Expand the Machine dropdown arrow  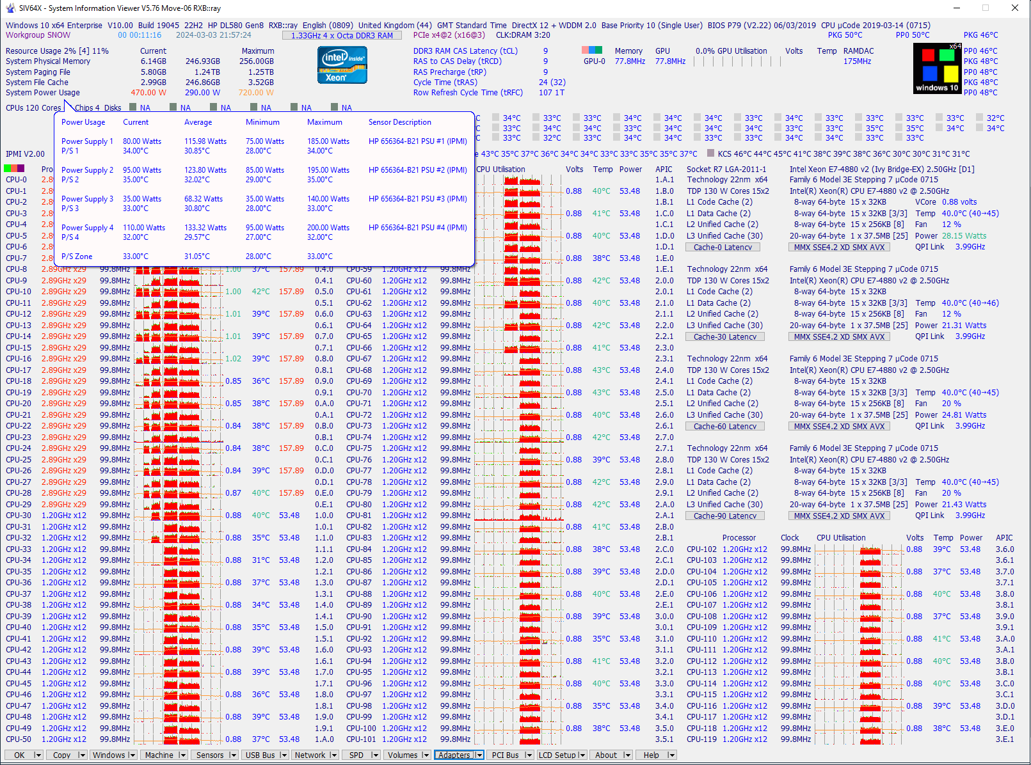point(182,755)
